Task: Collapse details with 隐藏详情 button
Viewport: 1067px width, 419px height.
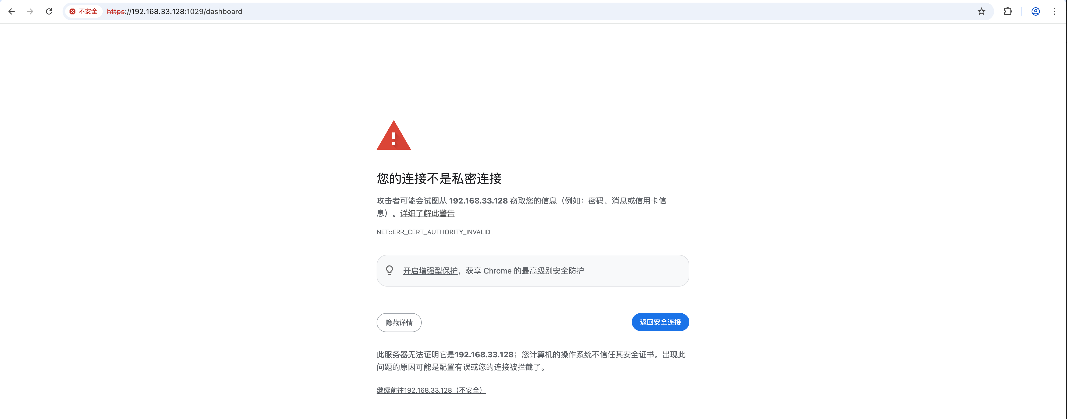Action: click(399, 323)
